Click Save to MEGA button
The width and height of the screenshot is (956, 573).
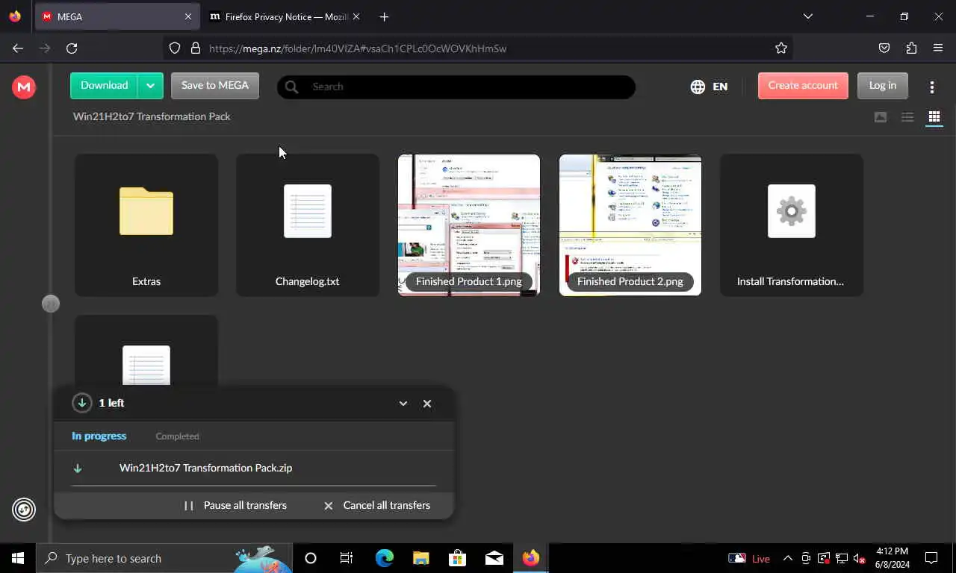[215, 85]
